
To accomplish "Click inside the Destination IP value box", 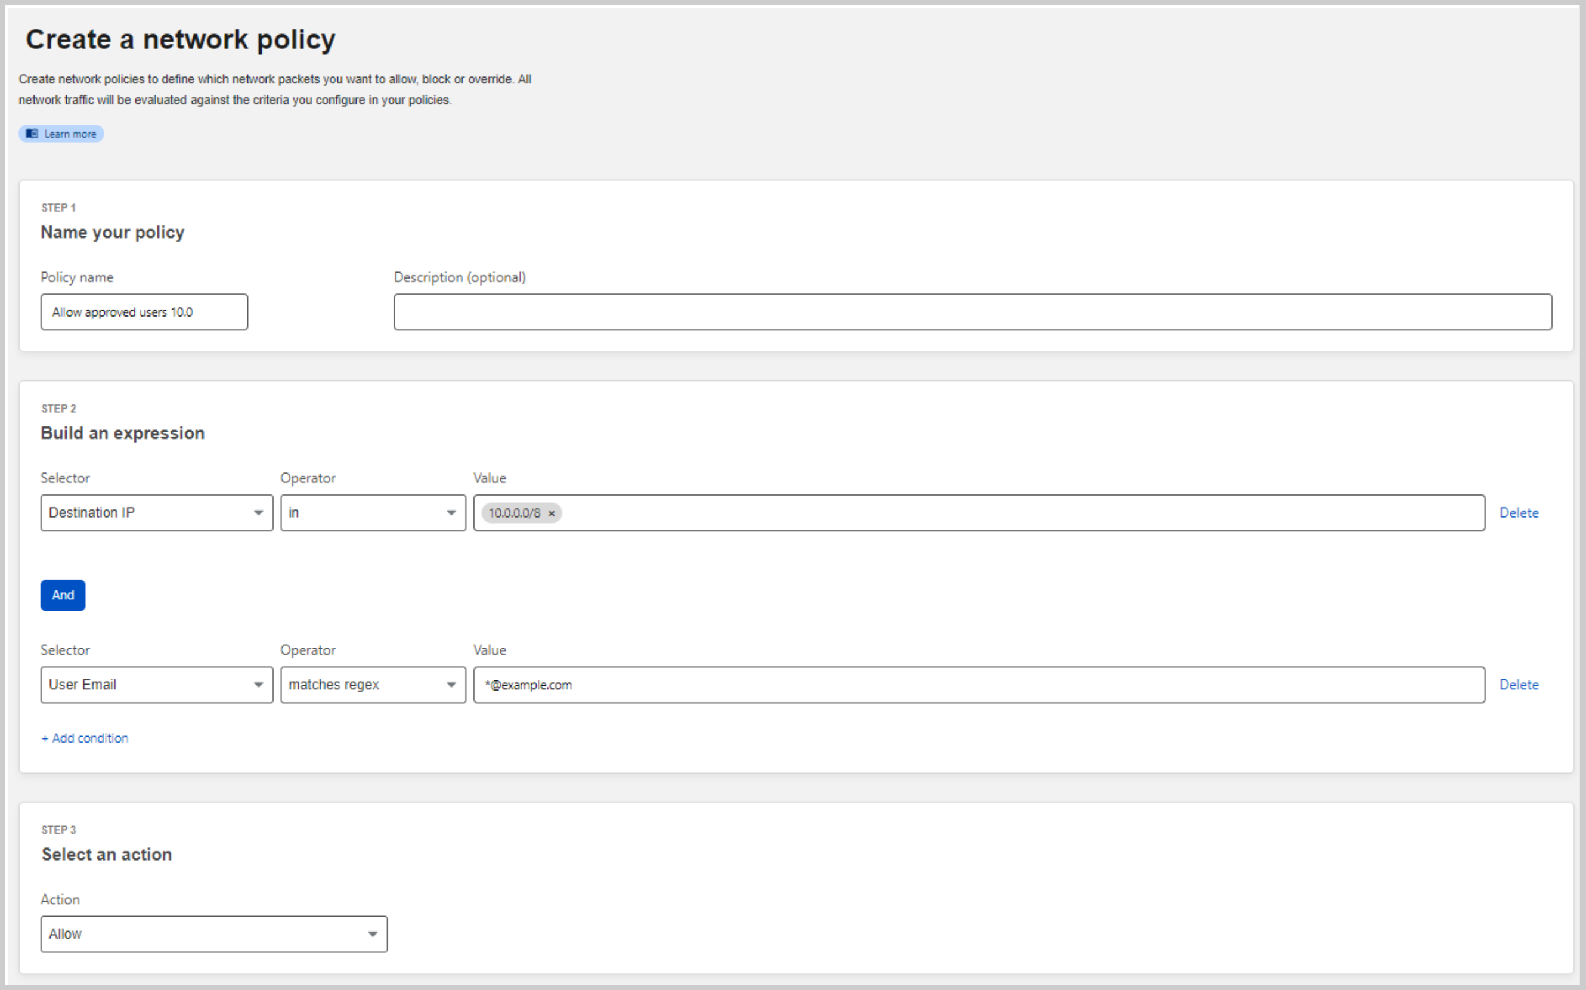I will pyautogui.click(x=1021, y=513).
